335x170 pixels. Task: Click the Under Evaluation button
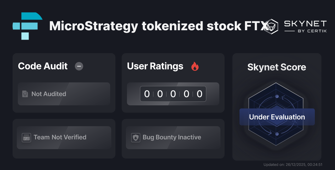[x=277, y=117]
